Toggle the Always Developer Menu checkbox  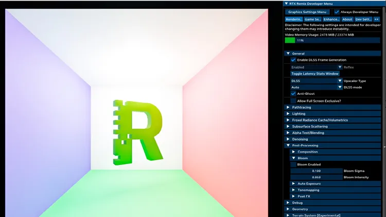337,12
